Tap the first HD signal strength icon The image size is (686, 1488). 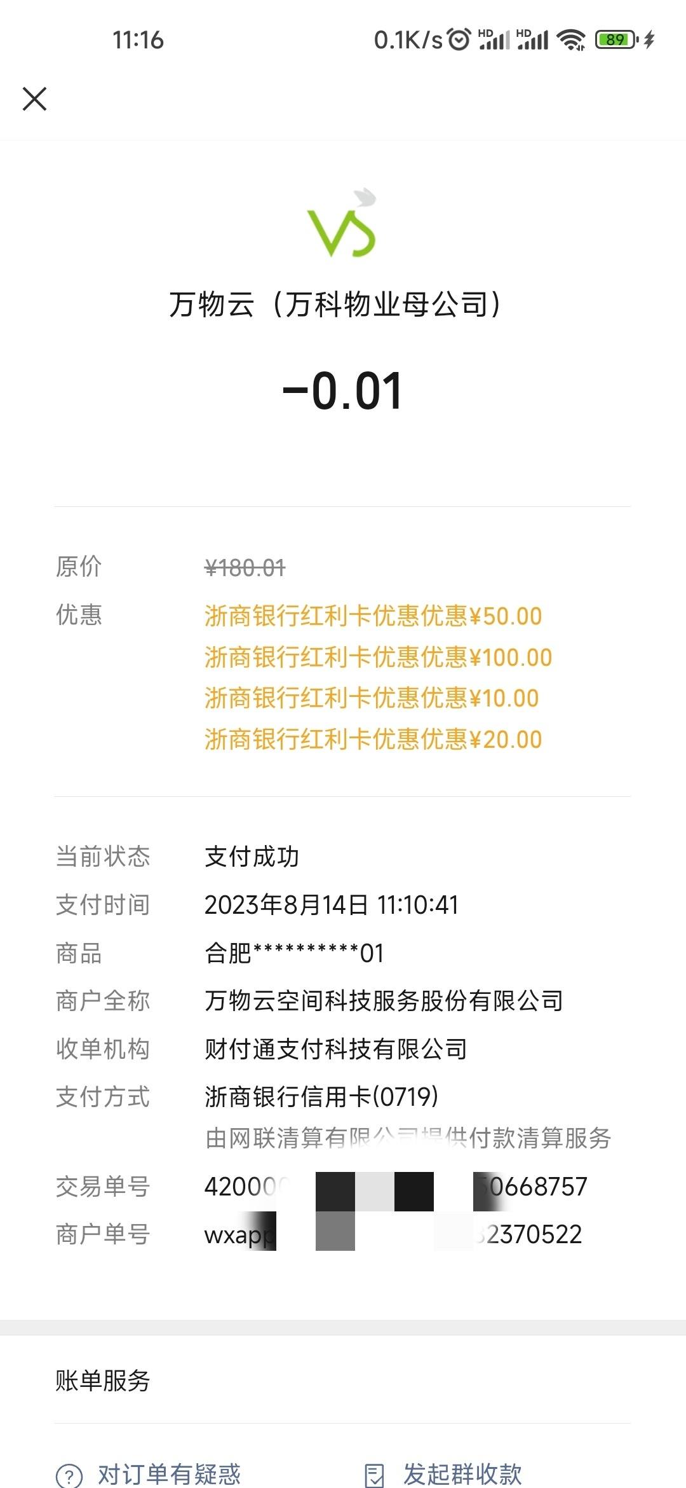point(494,39)
